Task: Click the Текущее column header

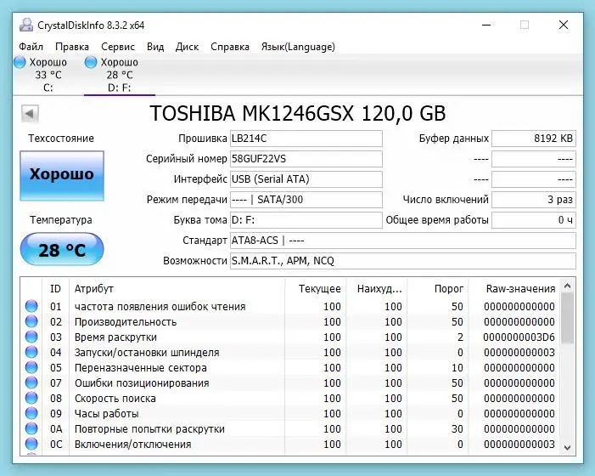Action: [x=316, y=289]
